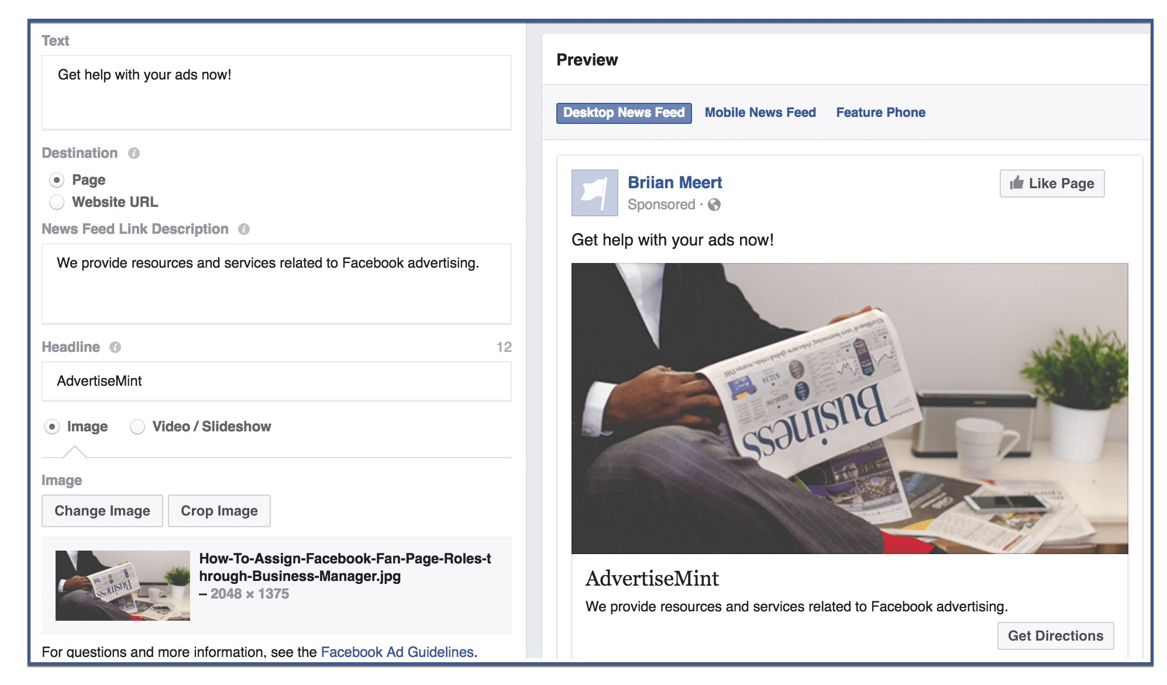
Task: Select the Website URL radio button
Action: (57, 202)
